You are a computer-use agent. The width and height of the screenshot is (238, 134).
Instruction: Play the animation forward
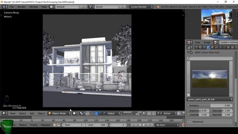pos(144,125)
